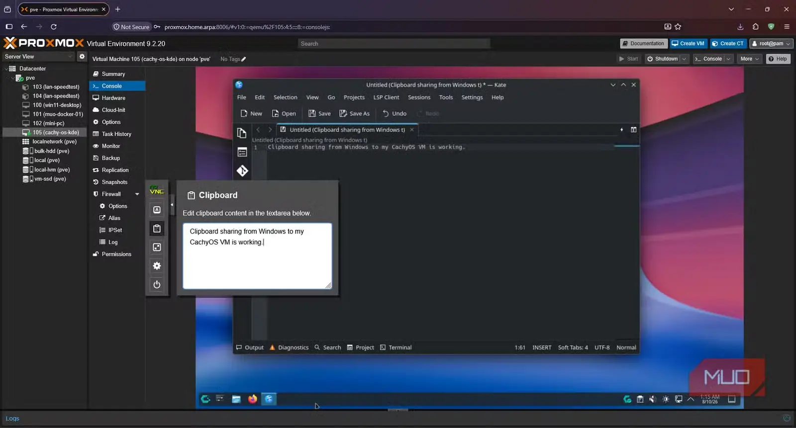The width and height of the screenshot is (796, 428).
Task: Select the Hardware tab
Action: 117,98
